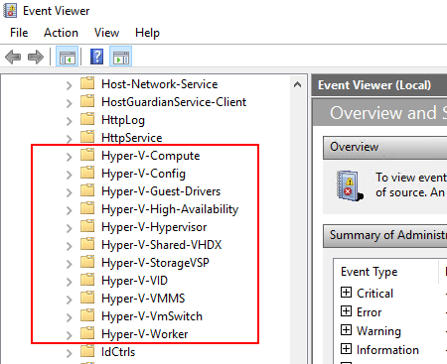
Task: Click the Event Viewer (Local) pane title
Action: pyautogui.click(x=374, y=85)
